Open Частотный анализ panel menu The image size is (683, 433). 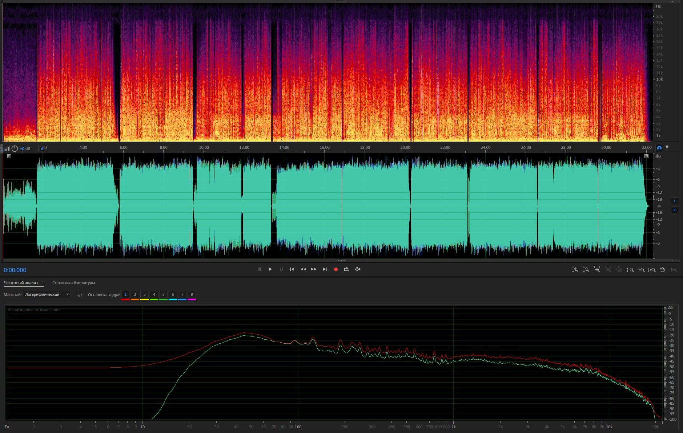coord(43,283)
